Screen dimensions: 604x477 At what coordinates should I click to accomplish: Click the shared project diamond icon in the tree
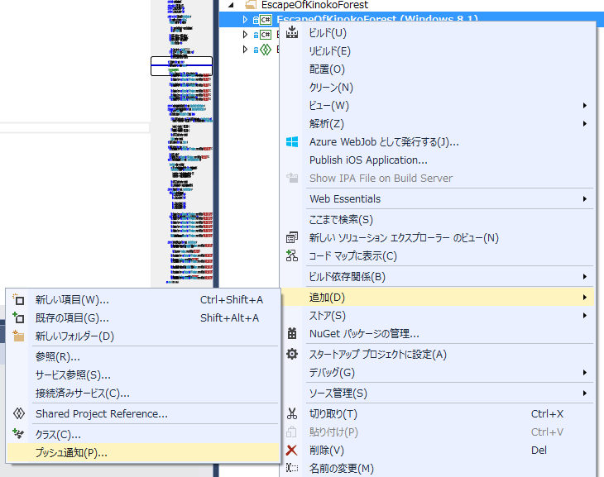266,50
